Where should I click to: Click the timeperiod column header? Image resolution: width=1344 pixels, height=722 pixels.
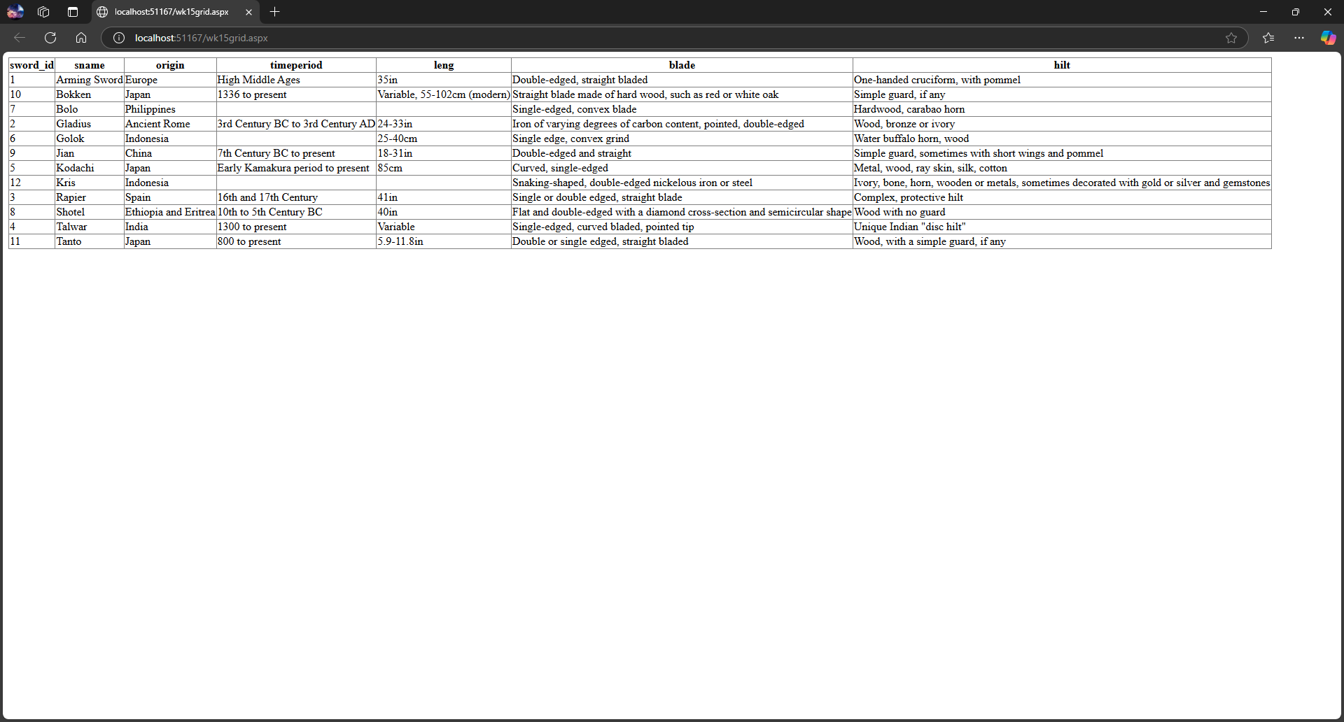point(296,65)
